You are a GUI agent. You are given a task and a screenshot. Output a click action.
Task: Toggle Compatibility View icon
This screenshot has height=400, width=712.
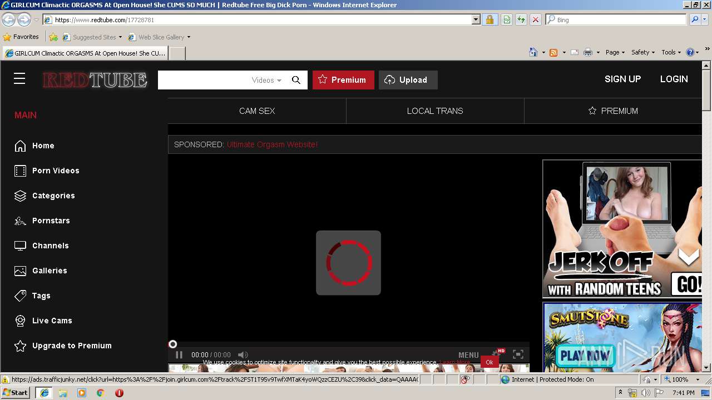click(507, 19)
